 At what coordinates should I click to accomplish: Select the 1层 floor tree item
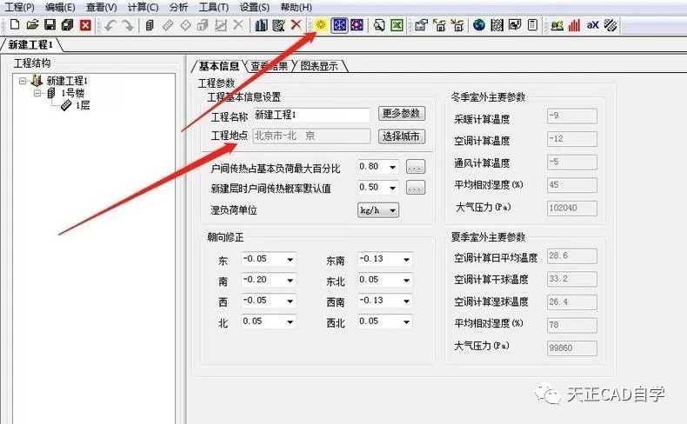[83, 105]
